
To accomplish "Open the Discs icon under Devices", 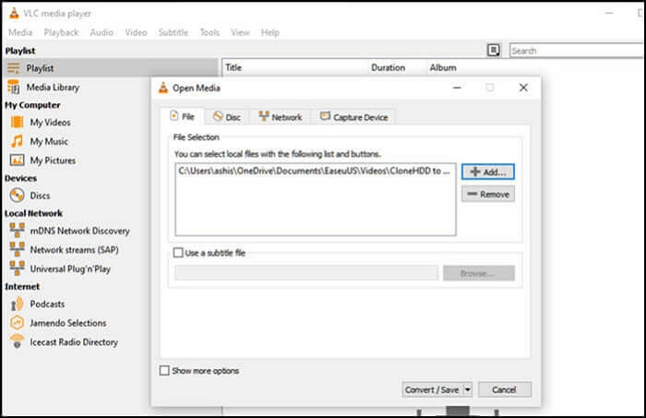I will click(x=18, y=196).
